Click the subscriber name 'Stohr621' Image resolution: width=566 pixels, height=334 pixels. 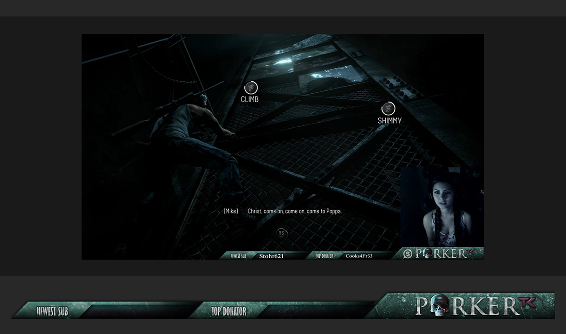271,256
